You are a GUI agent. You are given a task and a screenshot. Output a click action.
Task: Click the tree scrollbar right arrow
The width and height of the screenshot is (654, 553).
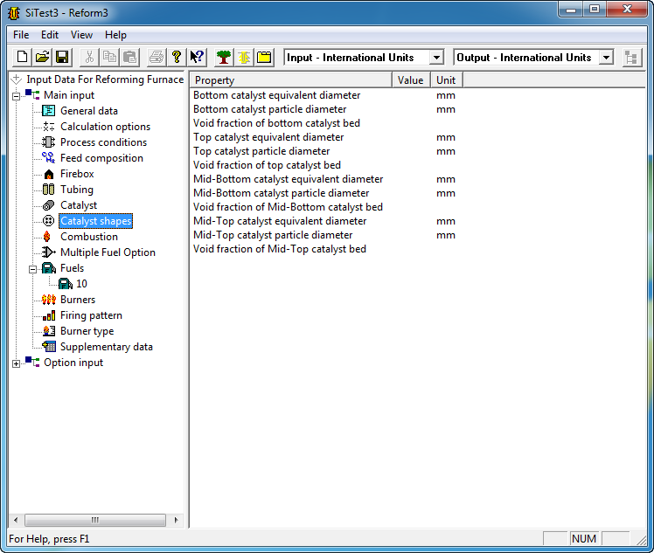coord(176,520)
